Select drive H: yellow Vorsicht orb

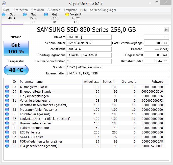(x=67, y=14)
